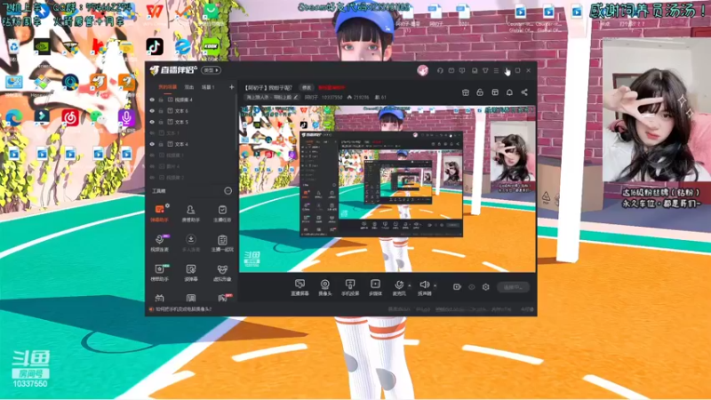The height and width of the screenshot is (400, 711).
Task: Click the start streaming button at bottom right
Action: point(514,287)
